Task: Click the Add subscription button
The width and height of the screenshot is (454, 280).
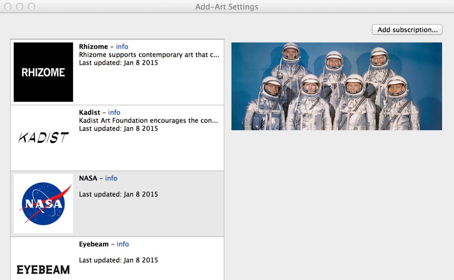Action: click(407, 30)
